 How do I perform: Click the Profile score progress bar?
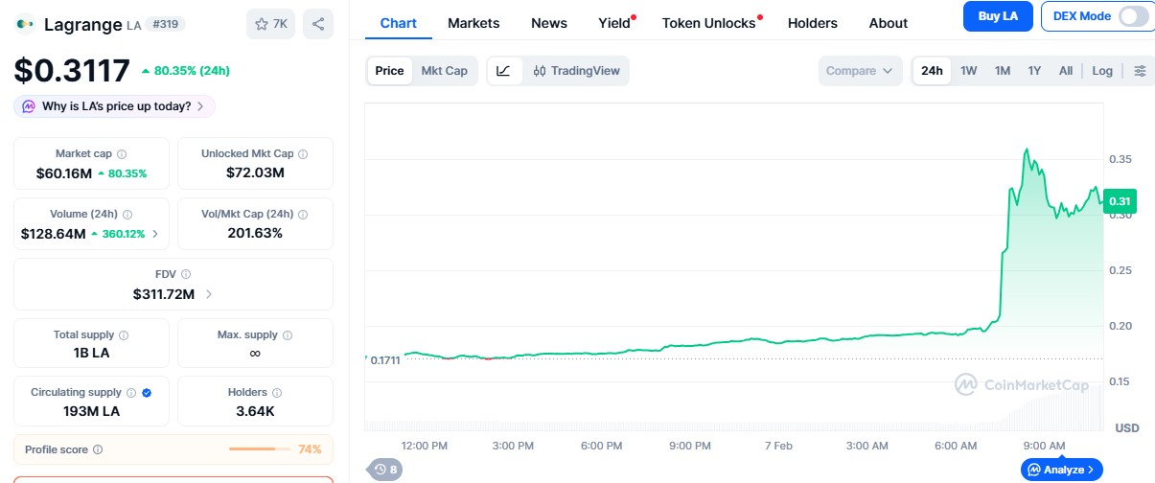(259, 449)
